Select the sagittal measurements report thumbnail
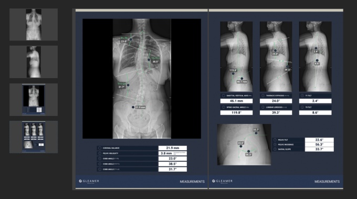Screen dimensions: 357x199 click(x=34, y=137)
